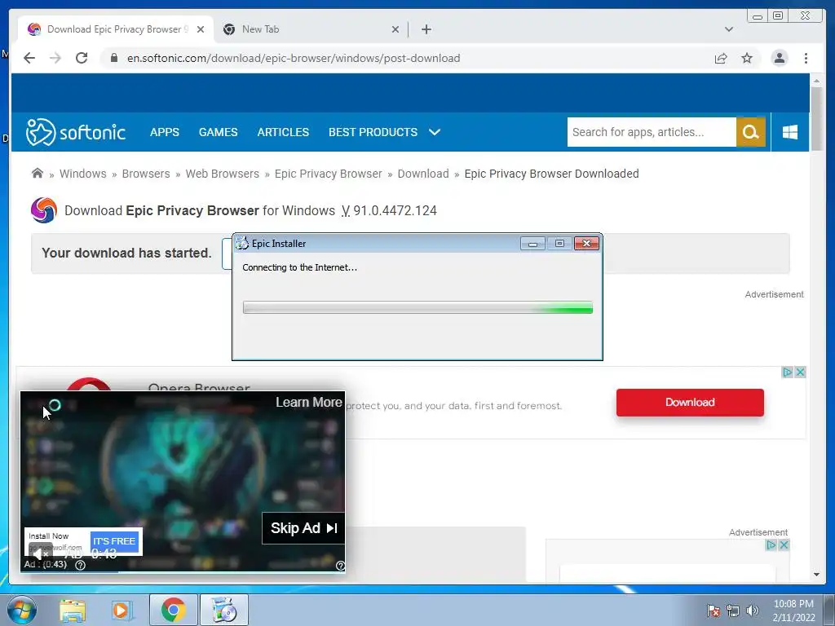The height and width of the screenshot is (626, 835).
Task: Click the info icon at video ad corner
Action: [x=340, y=566]
